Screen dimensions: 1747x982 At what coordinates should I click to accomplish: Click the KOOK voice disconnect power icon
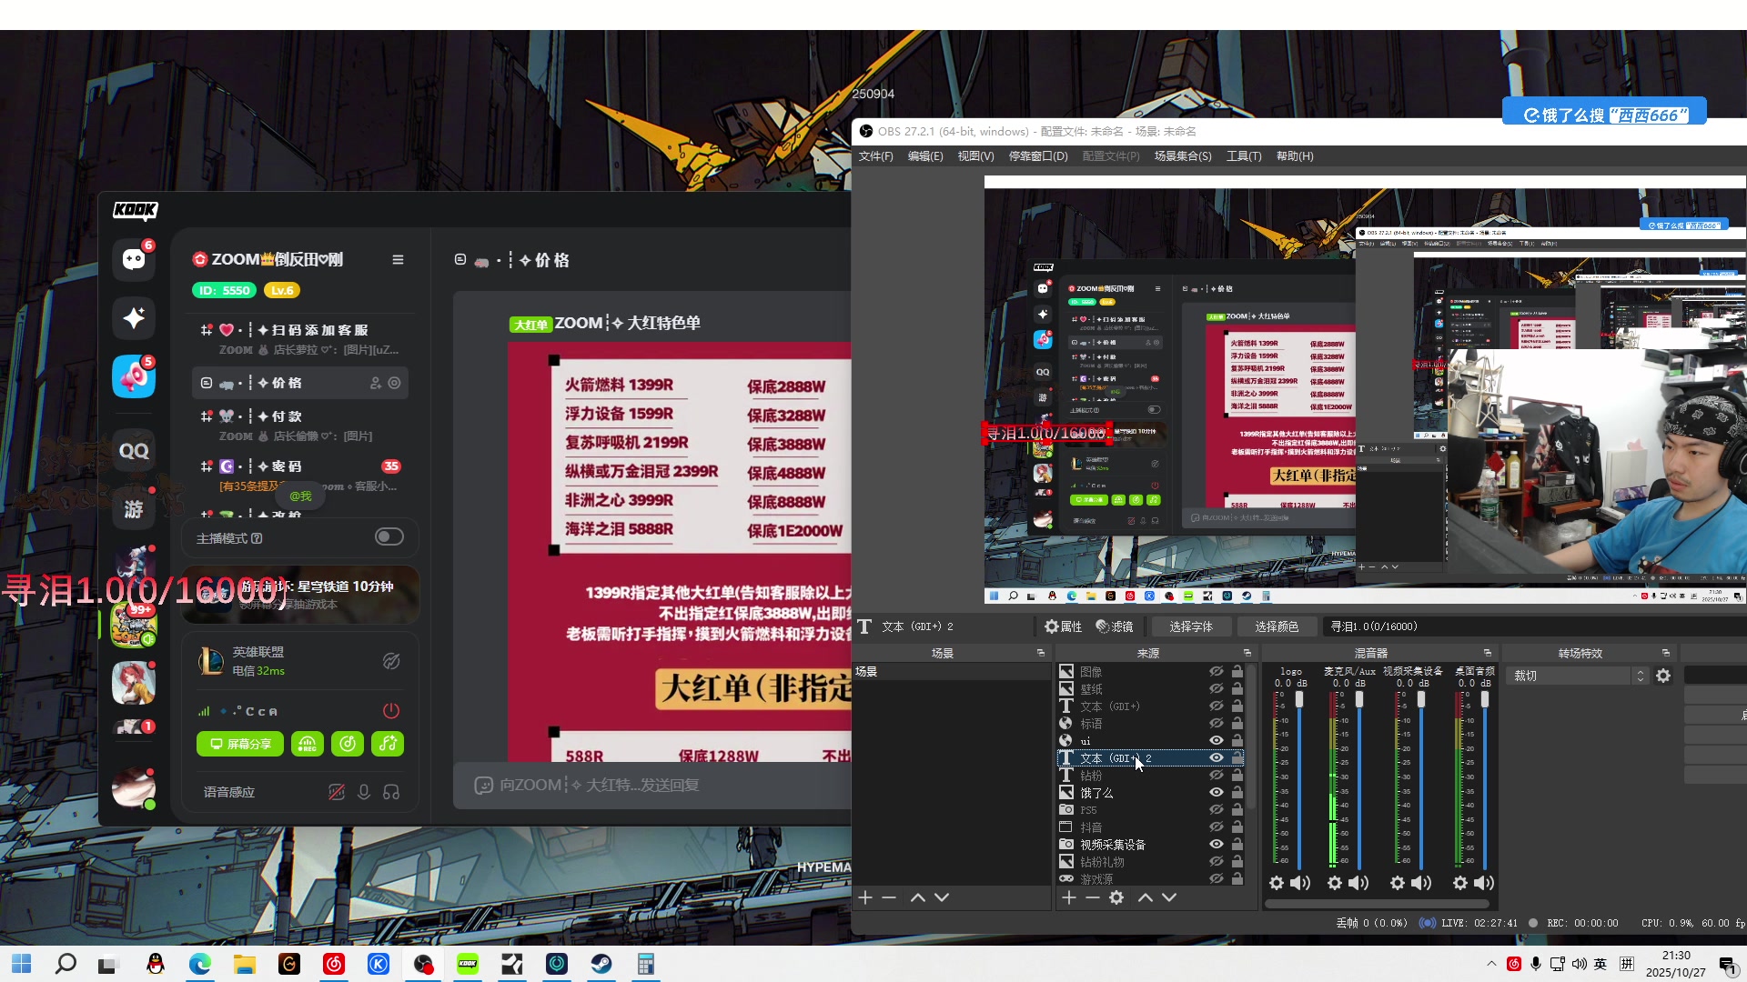pos(391,711)
